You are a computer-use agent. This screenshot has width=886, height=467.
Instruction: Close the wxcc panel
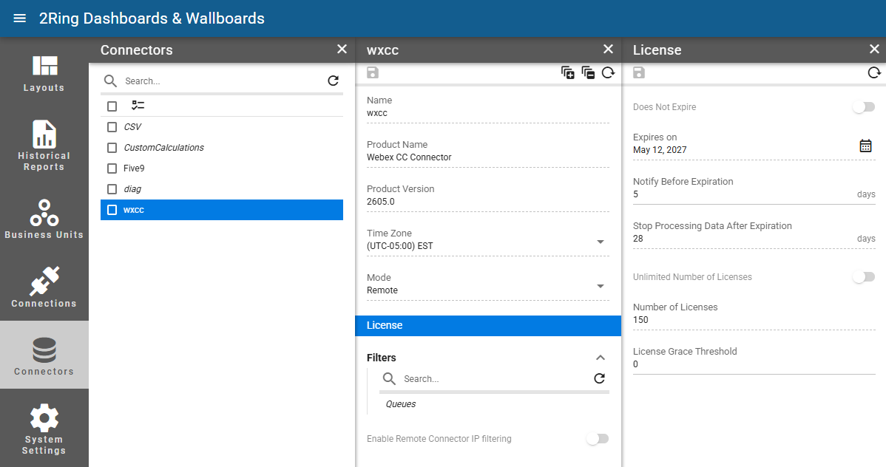[x=608, y=49]
